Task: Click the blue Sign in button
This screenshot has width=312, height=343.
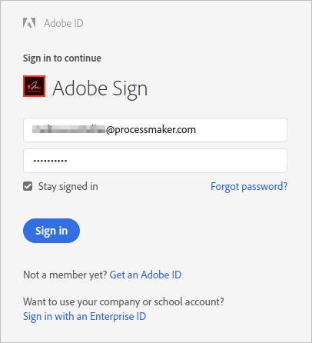Action: (x=51, y=231)
